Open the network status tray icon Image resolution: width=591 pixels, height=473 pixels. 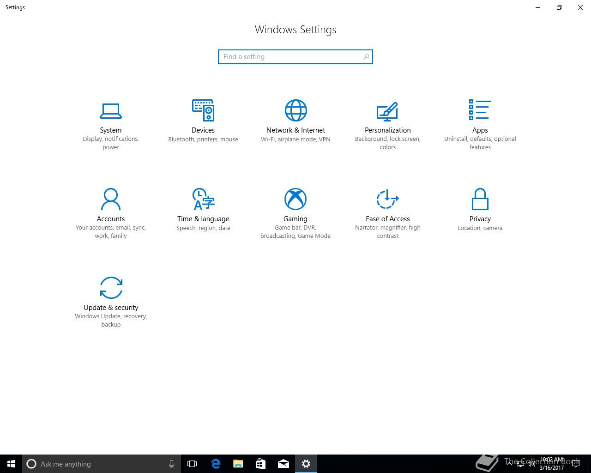click(520, 464)
